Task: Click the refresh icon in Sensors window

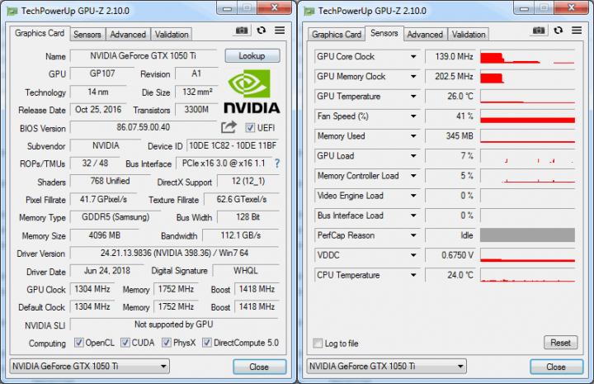Action: coord(558,31)
